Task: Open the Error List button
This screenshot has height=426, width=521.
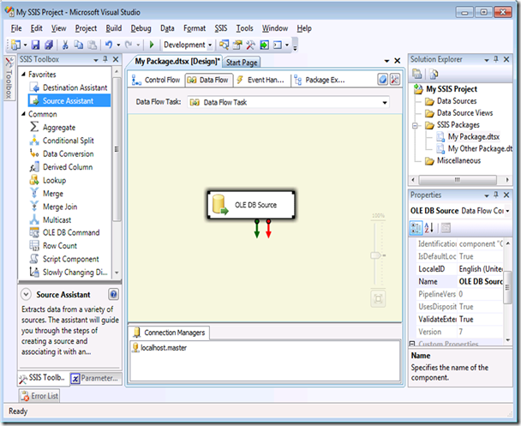Action: (x=39, y=396)
